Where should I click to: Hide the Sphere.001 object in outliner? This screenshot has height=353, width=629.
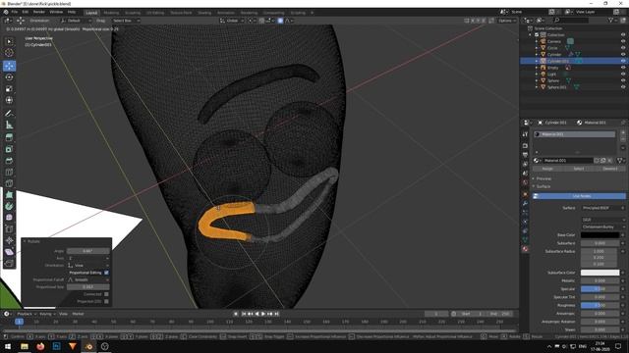[x=623, y=87]
